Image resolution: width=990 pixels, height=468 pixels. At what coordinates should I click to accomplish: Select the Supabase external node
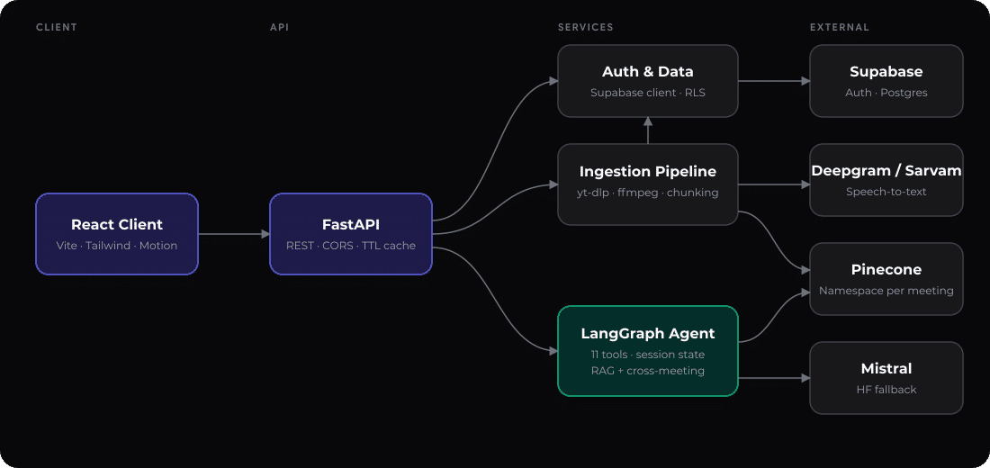(886, 81)
